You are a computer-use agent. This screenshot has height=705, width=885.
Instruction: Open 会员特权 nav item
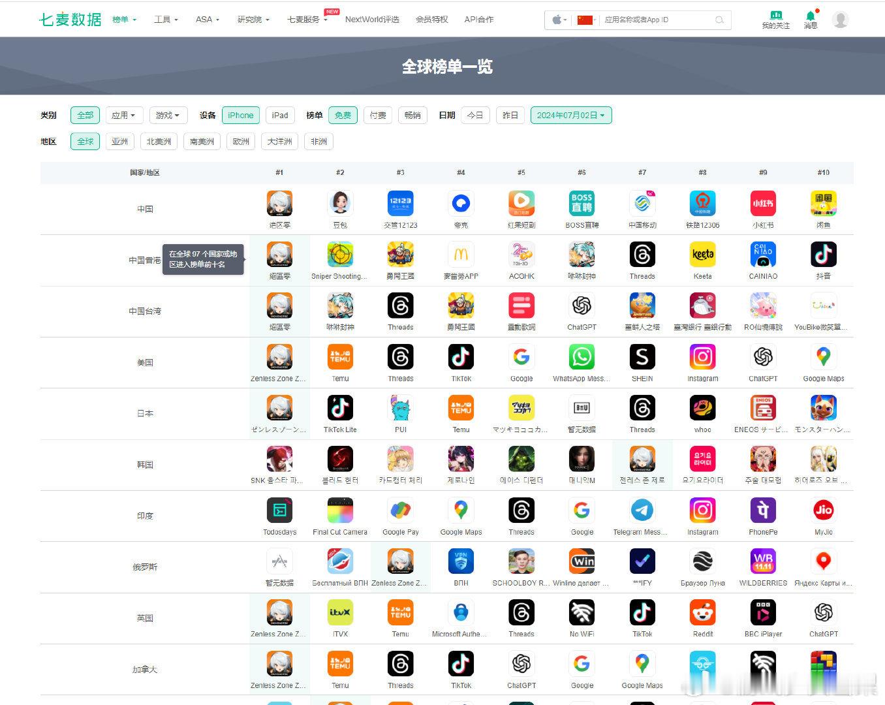tap(432, 20)
